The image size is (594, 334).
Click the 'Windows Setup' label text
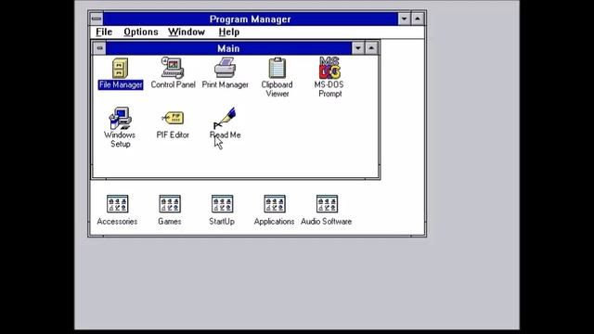click(120, 139)
